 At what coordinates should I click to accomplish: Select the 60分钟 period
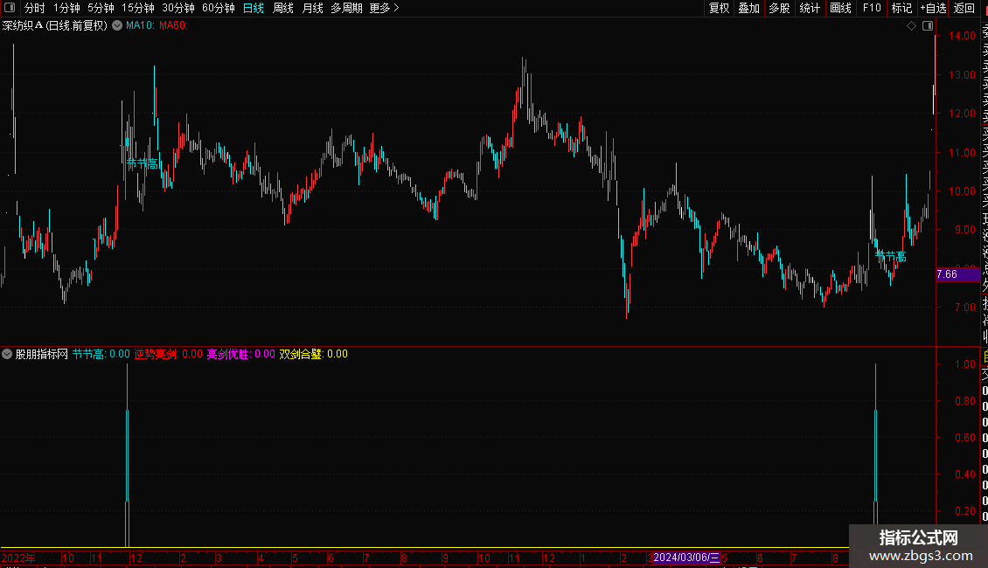click(x=219, y=8)
